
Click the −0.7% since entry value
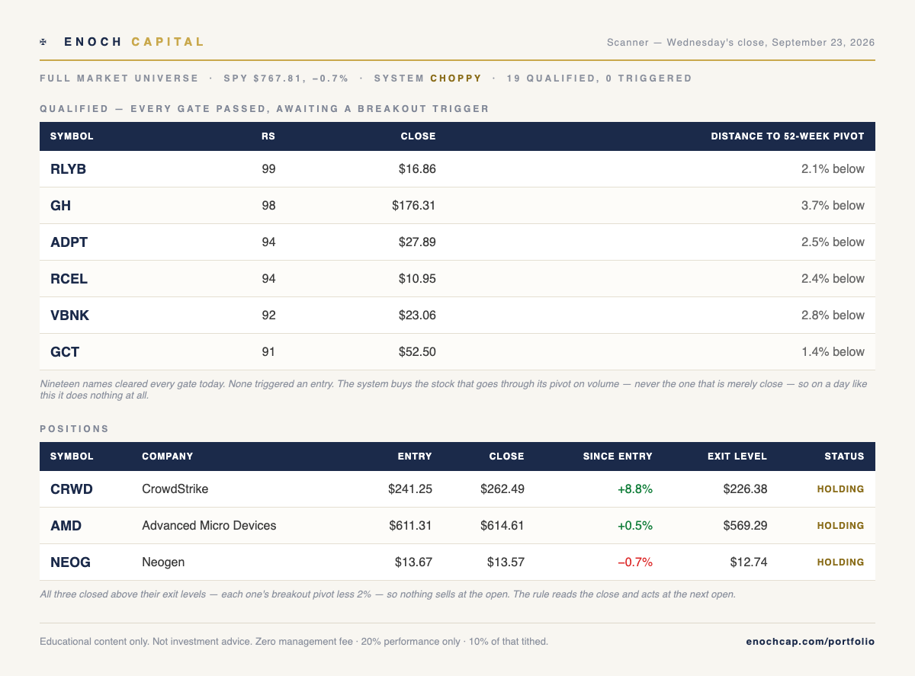coord(635,562)
